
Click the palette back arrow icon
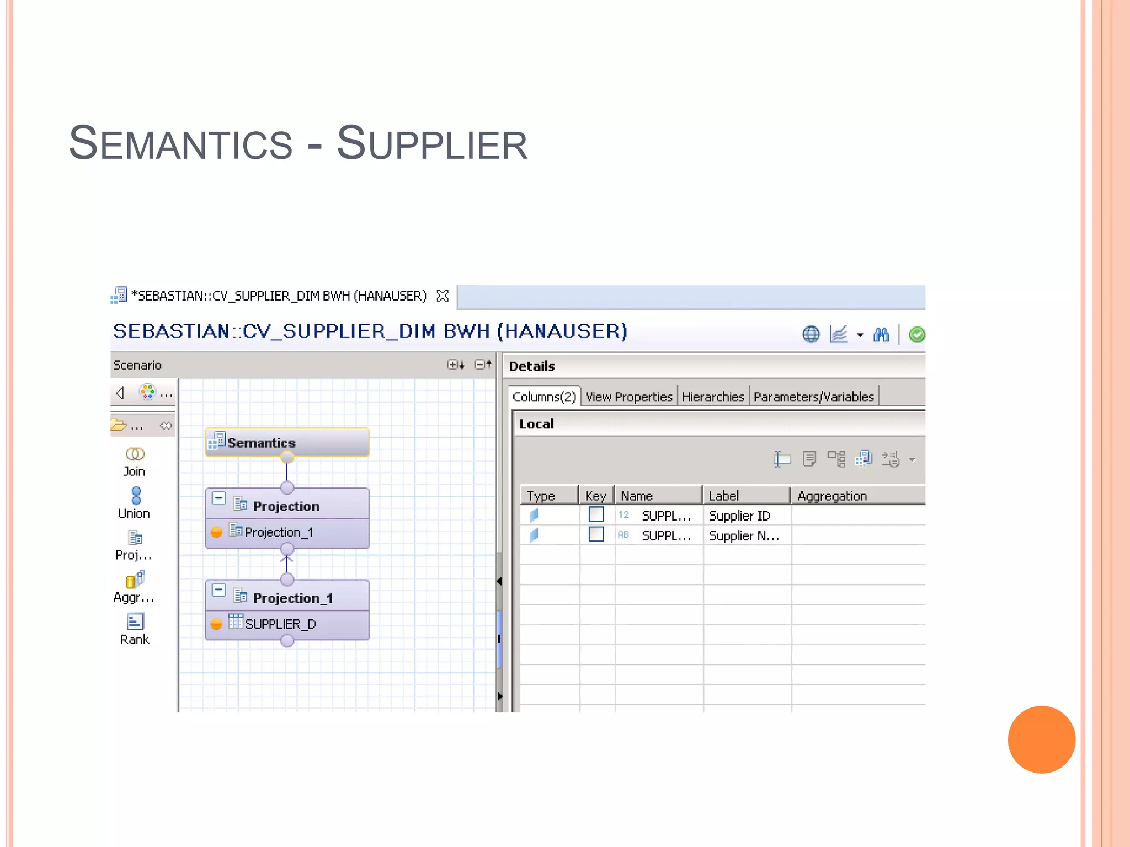coord(120,393)
